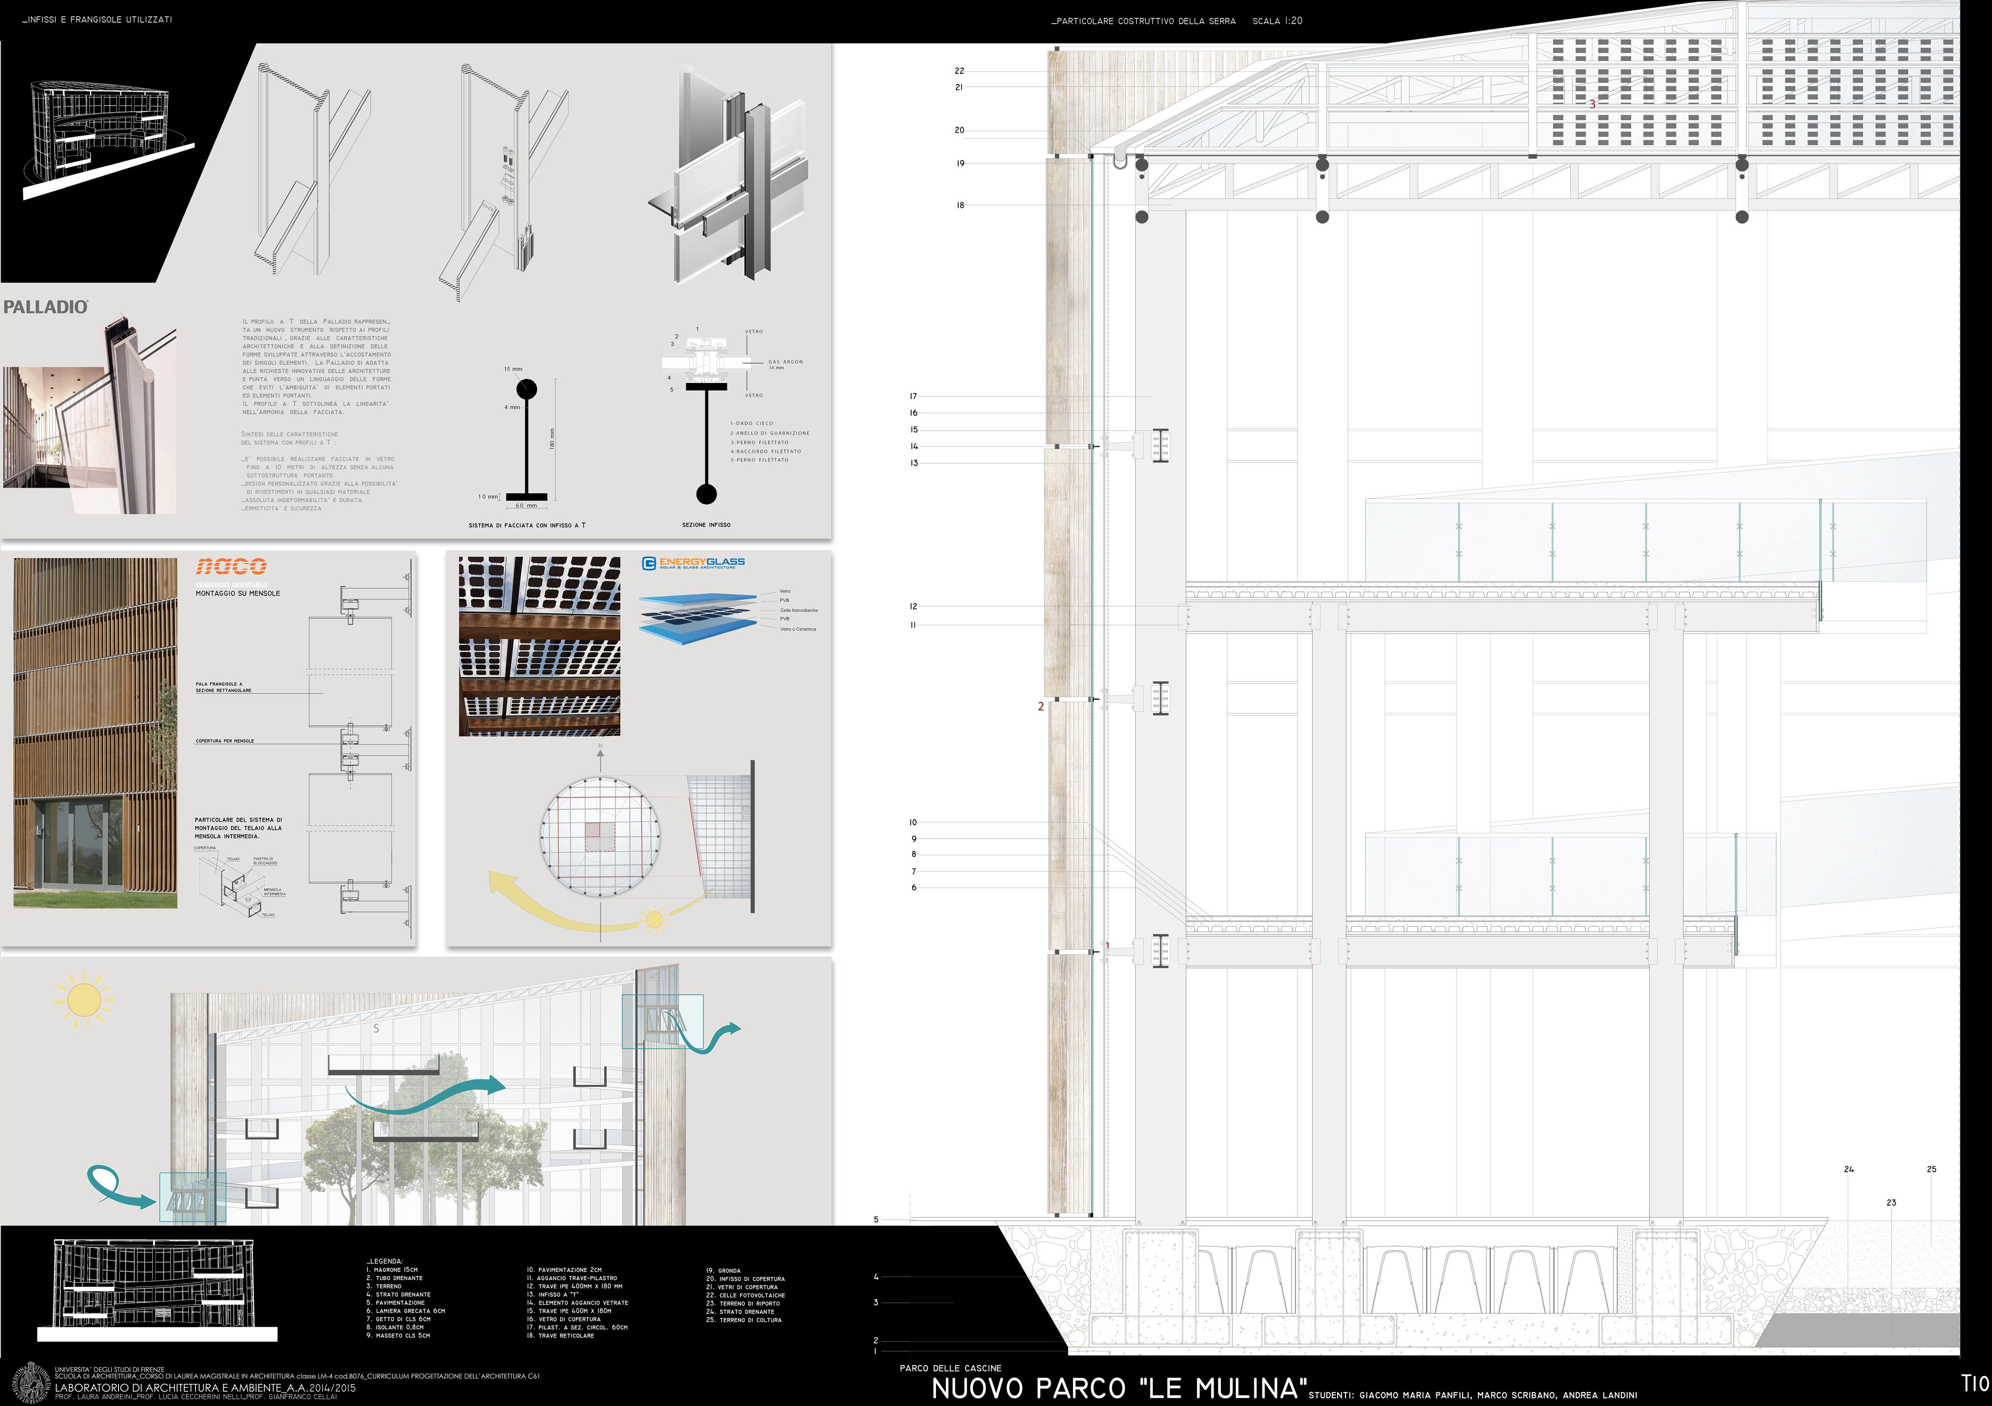The height and width of the screenshot is (1406, 1992).
Task: Click legend item '10. PAVIMENTAZIONE 2CM'
Action: point(564,1270)
